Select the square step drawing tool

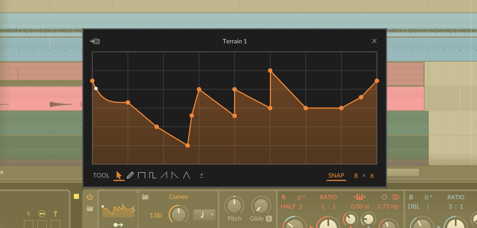point(142,175)
